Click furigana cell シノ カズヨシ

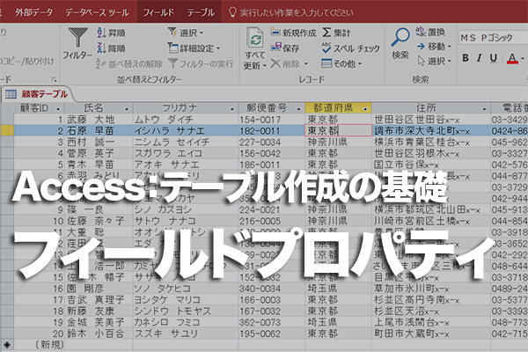(x=186, y=209)
